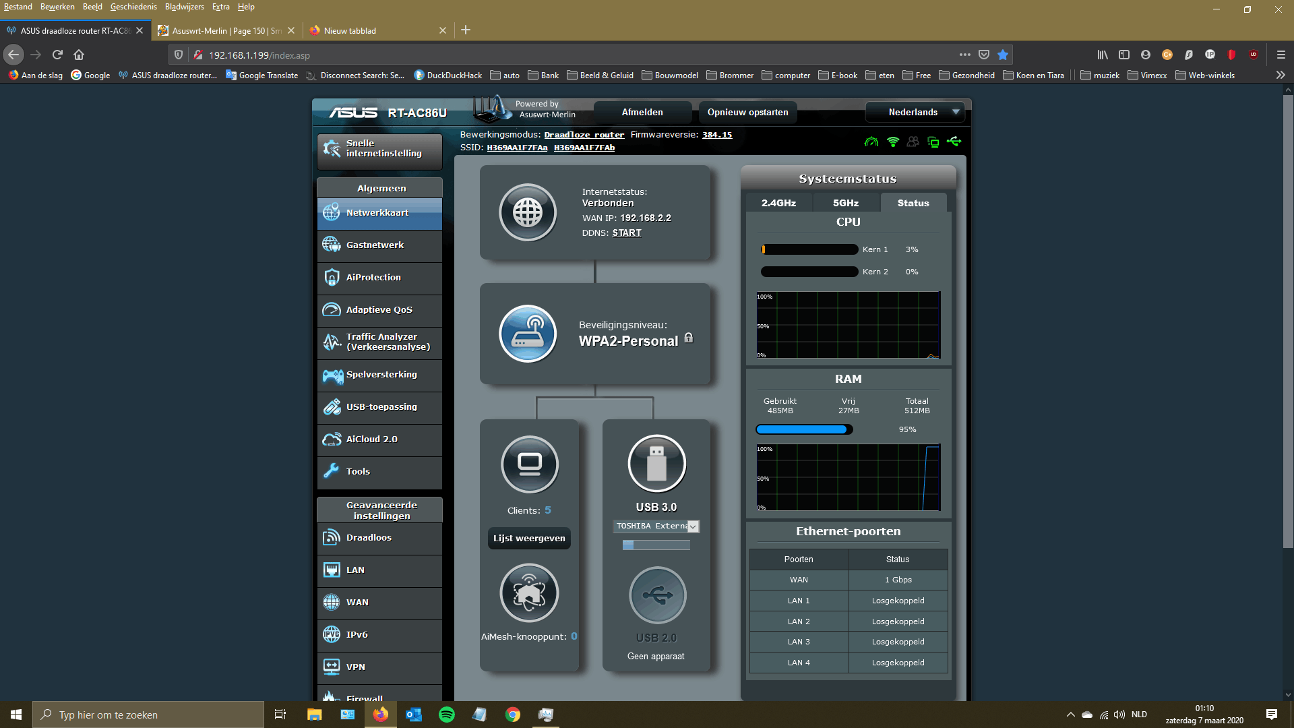Image resolution: width=1294 pixels, height=728 pixels.
Task: Show hidden system tray icons
Action: point(1070,715)
